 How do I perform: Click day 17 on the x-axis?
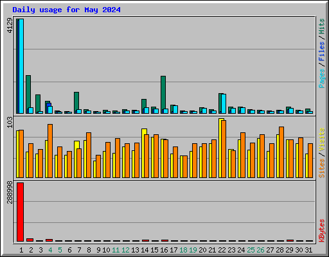pyautogui.click(x=173, y=250)
